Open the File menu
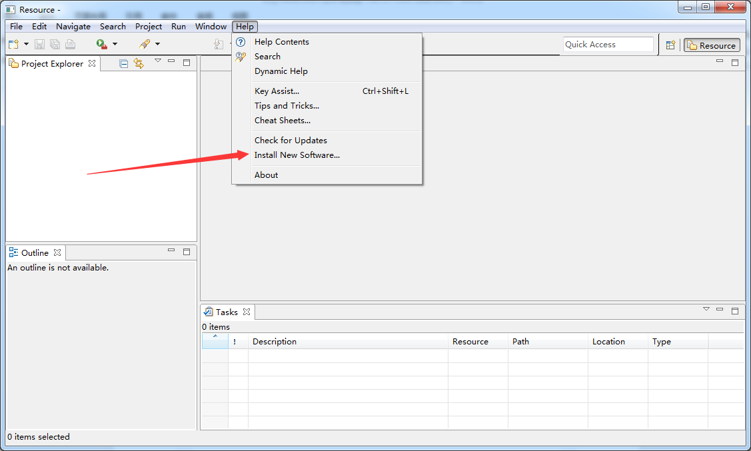Screen dimensions: 751x451 coord(16,27)
